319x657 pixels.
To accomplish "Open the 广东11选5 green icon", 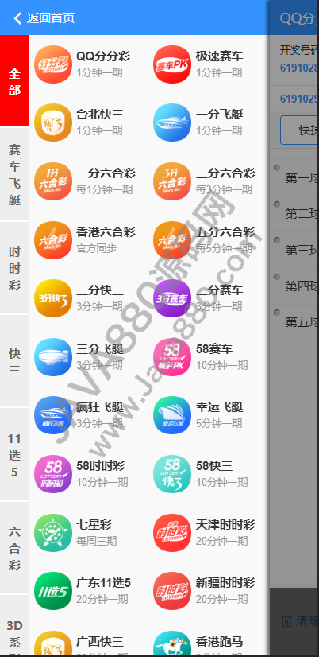I will point(53,591).
